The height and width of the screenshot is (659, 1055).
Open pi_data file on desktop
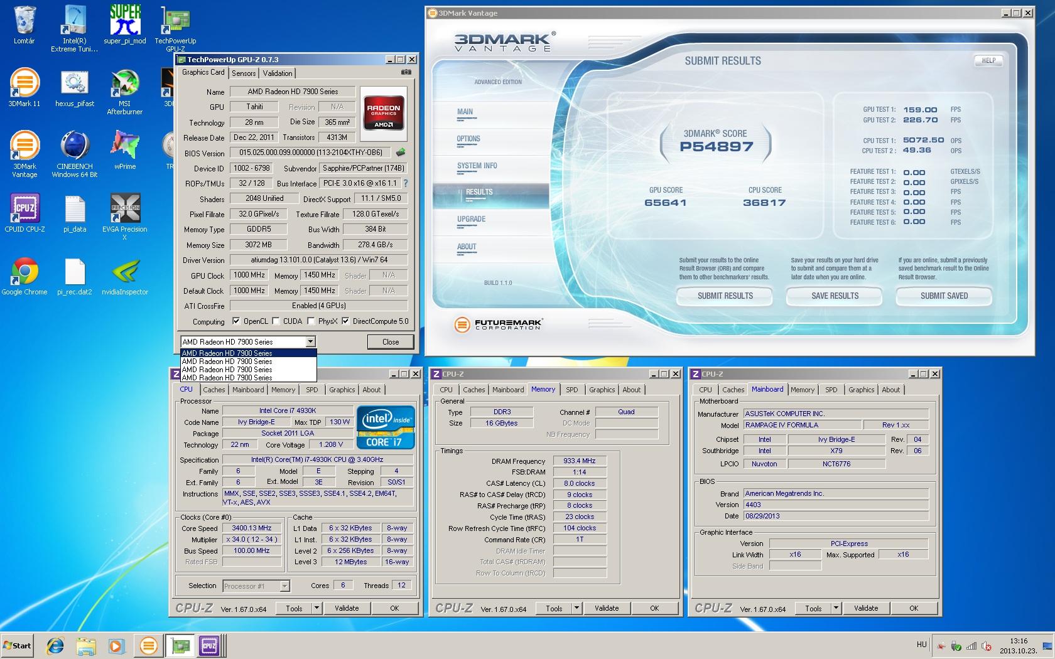pos(75,213)
